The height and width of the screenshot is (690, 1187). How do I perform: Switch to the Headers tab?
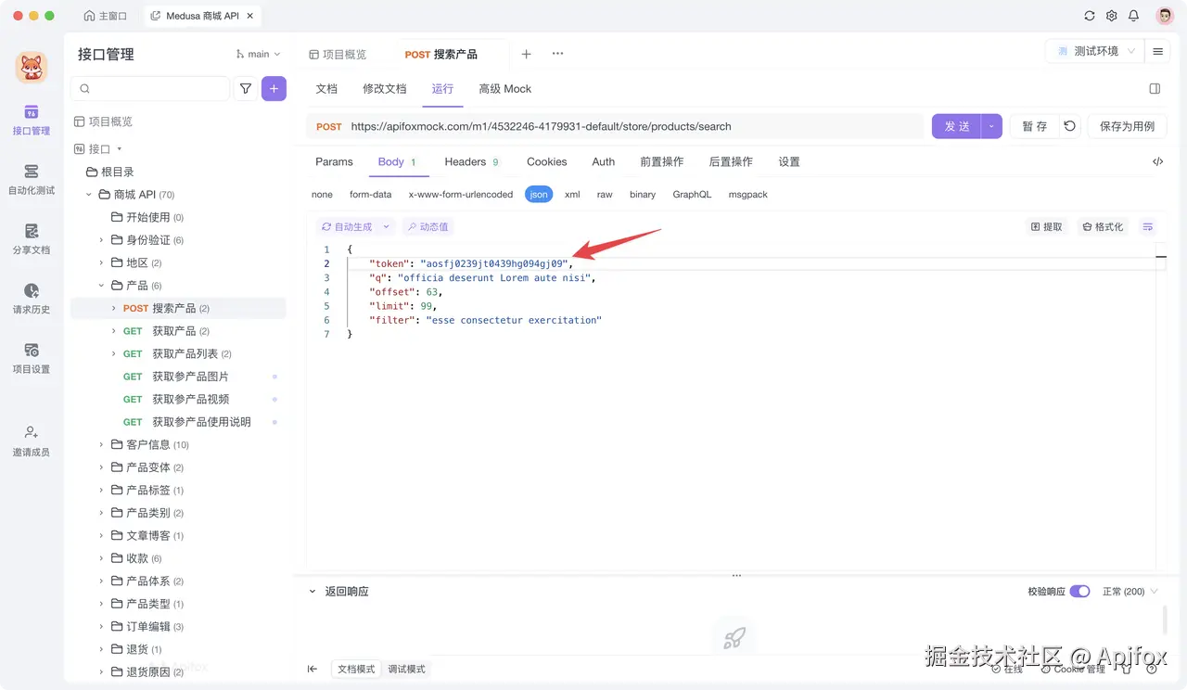pos(466,160)
